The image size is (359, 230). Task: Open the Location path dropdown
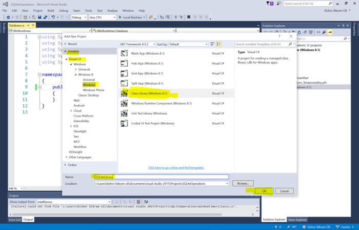pos(227,183)
